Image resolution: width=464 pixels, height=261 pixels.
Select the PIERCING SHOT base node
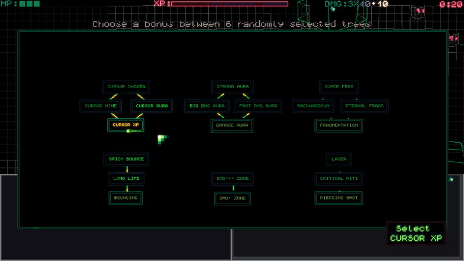pos(339,198)
